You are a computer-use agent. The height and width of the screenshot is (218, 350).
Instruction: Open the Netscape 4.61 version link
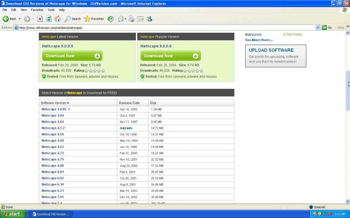click(52, 147)
